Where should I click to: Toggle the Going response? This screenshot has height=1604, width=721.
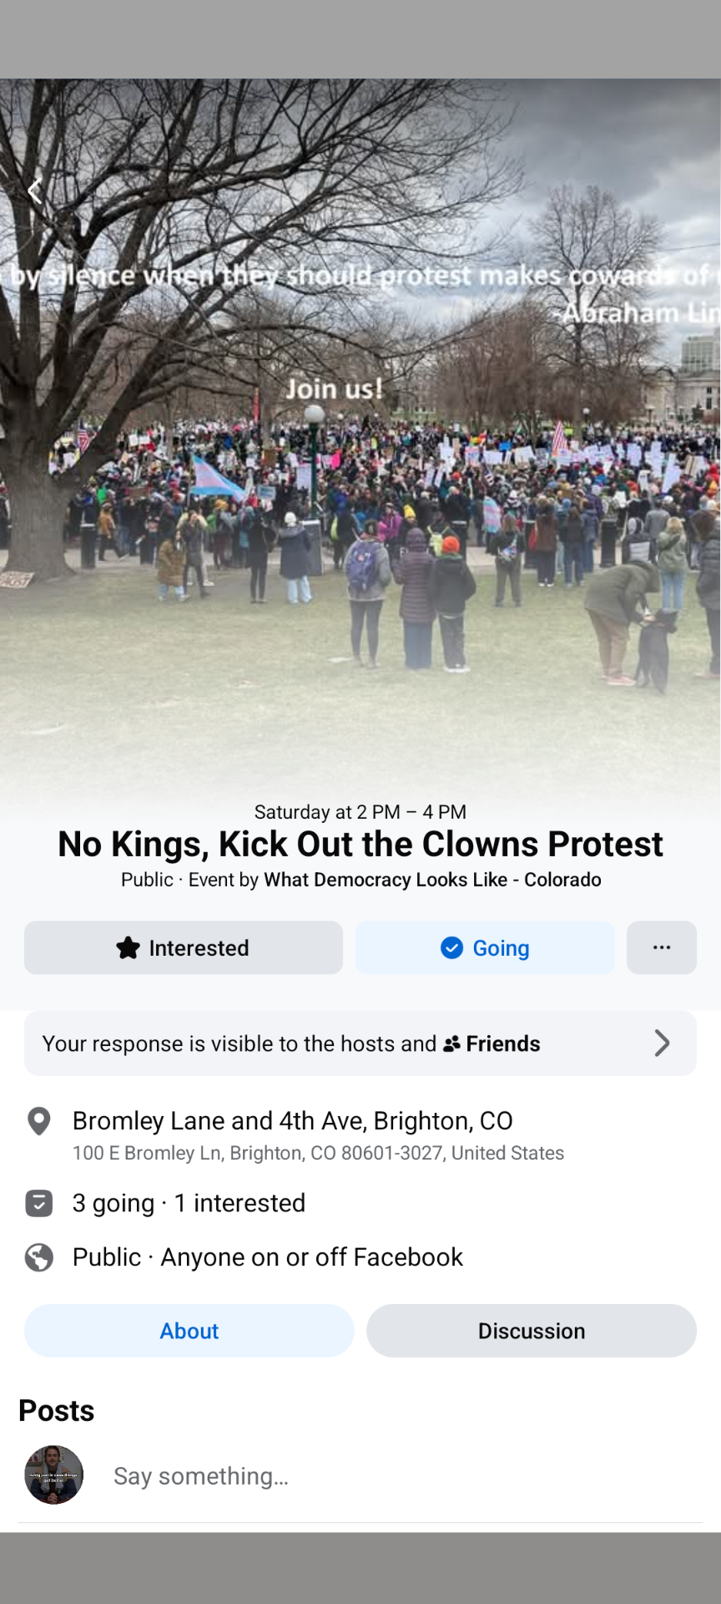point(485,947)
